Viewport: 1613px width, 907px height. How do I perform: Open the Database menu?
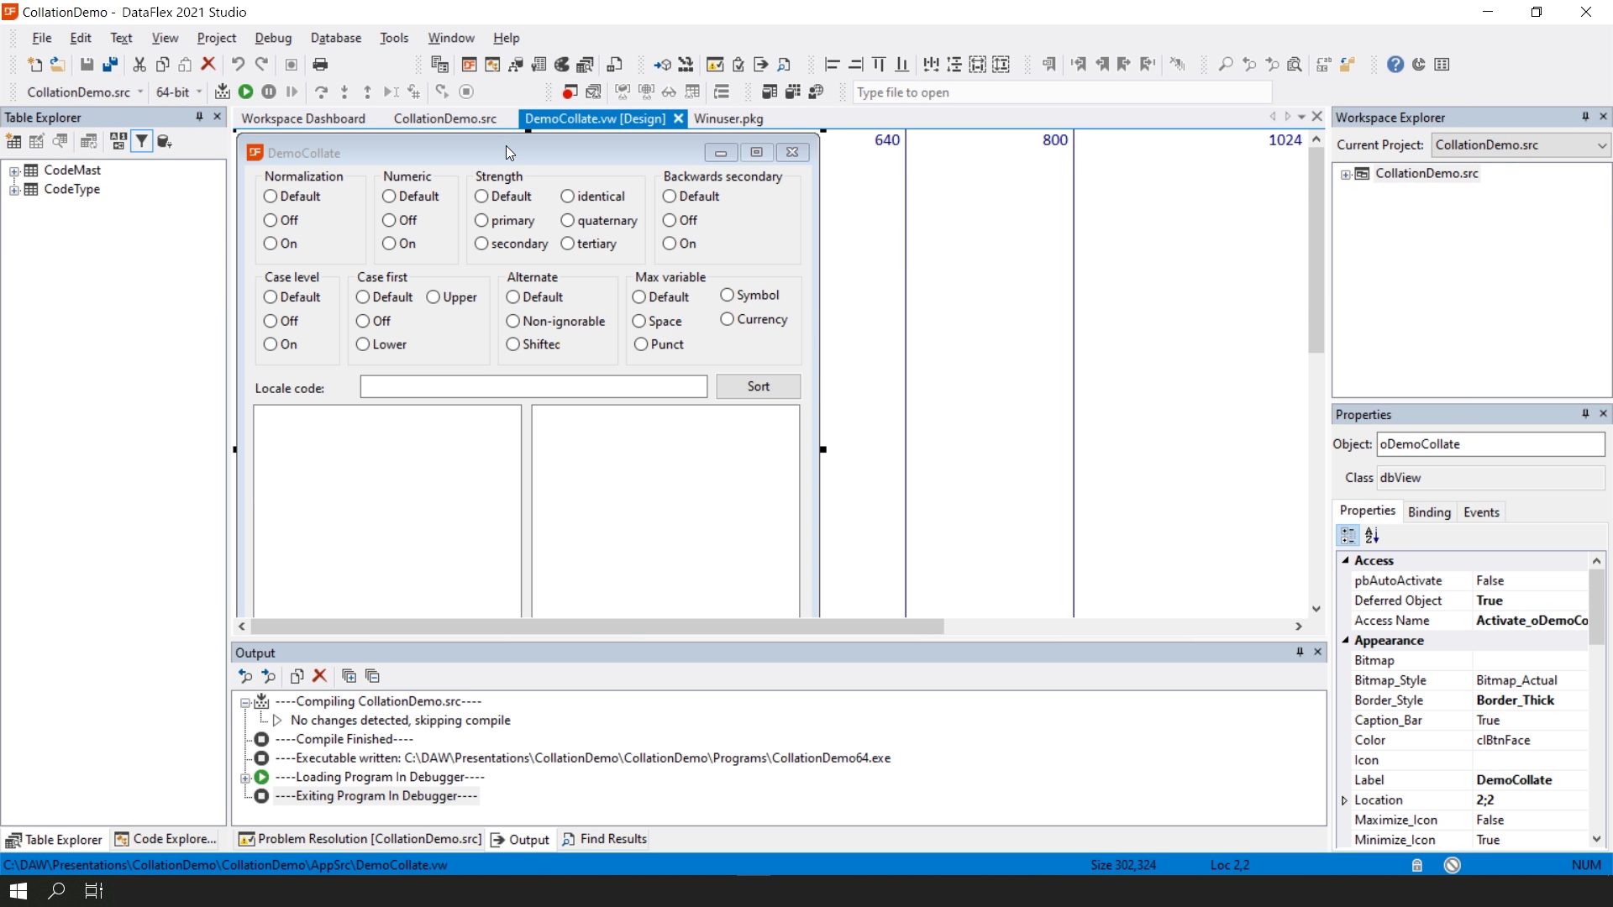[335, 38]
